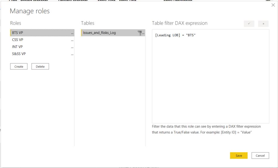Open the ellipsis menu for INT VP
Image resolution: width=278 pixels, height=168 pixels.
(x=72, y=47)
